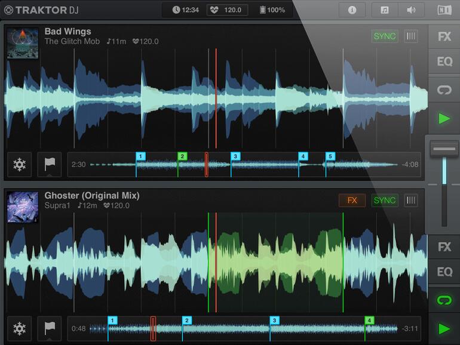
Task: Jump to cue 5 on Bad Wings overview
Action: [x=330, y=156]
